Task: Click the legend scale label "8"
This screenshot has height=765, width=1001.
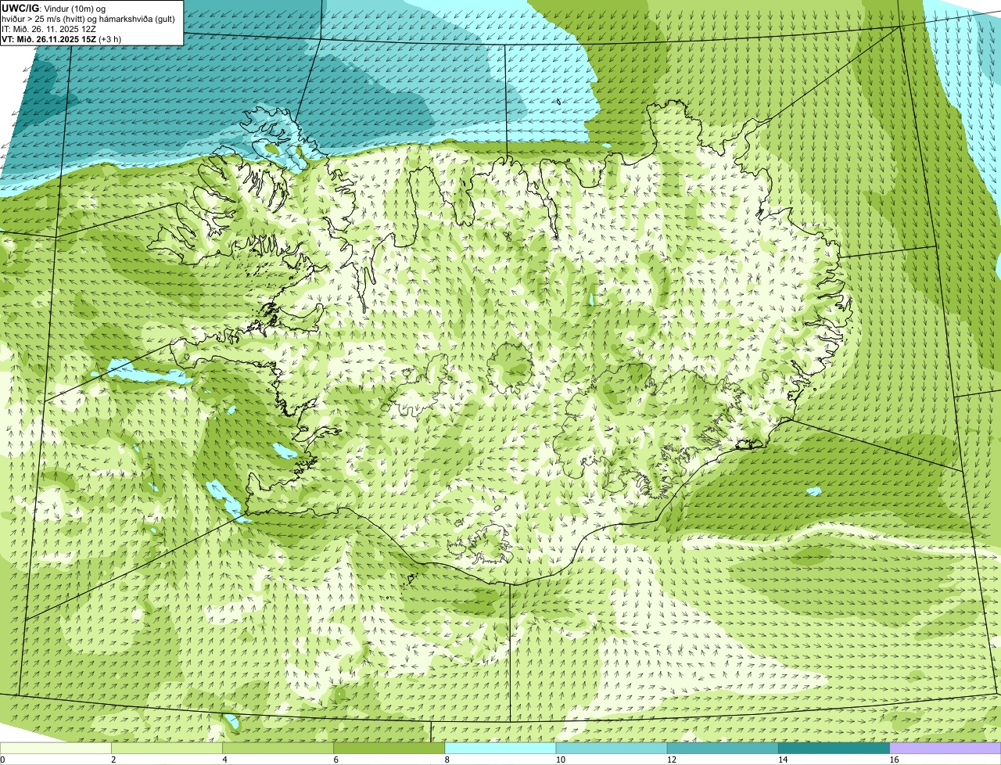Action: (x=447, y=760)
